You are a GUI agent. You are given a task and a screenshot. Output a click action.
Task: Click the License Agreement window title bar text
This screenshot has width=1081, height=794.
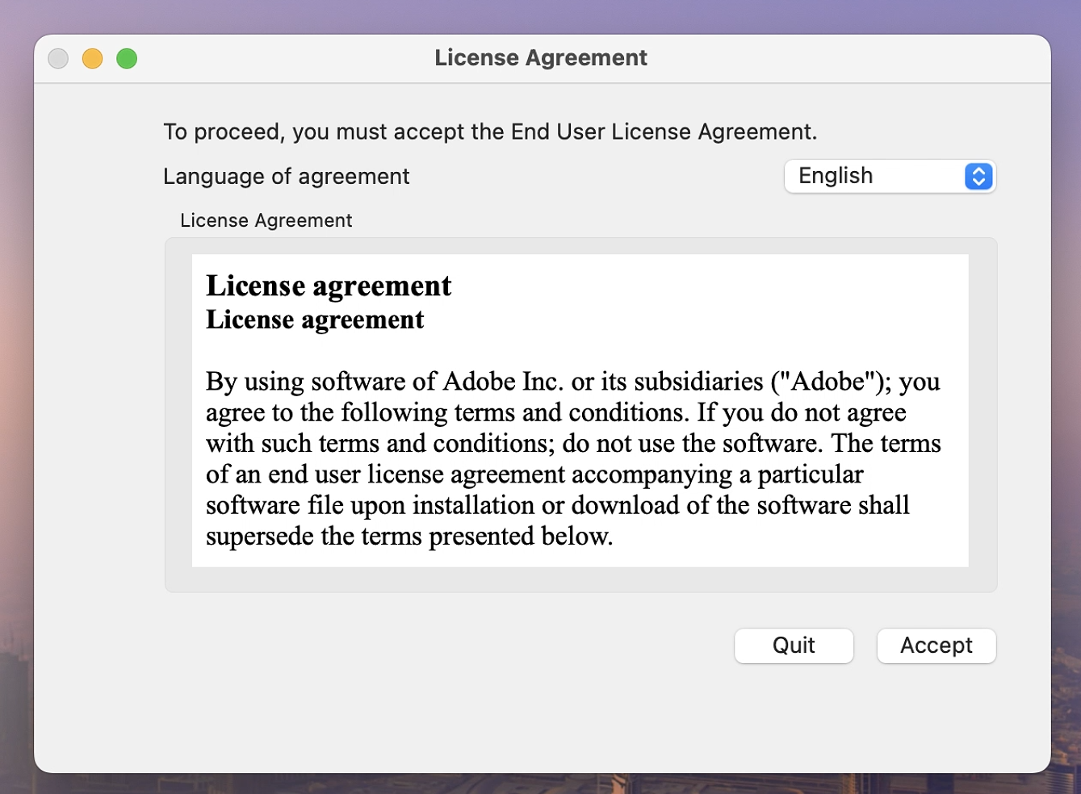click(x=540, y=58)
